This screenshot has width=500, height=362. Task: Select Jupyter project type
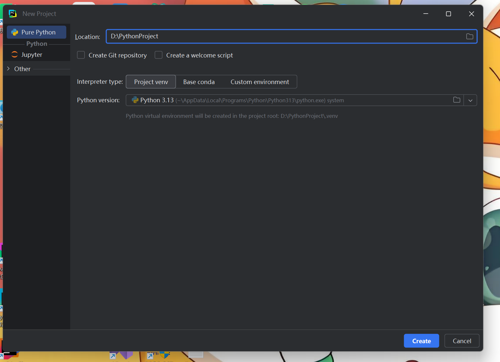tap(36, 55)
